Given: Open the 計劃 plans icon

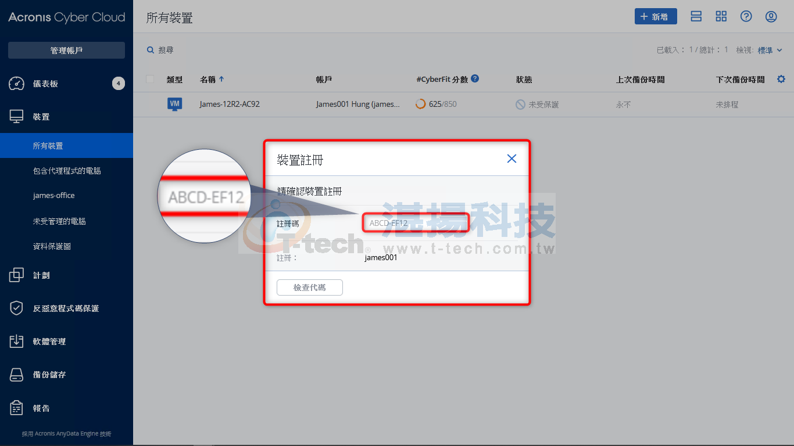Looking at the screenshot, I should click(16, 275).
